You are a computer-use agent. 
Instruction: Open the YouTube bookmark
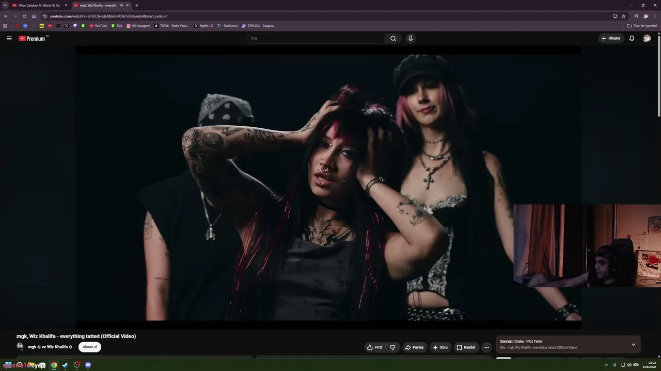tap(98, 25)
